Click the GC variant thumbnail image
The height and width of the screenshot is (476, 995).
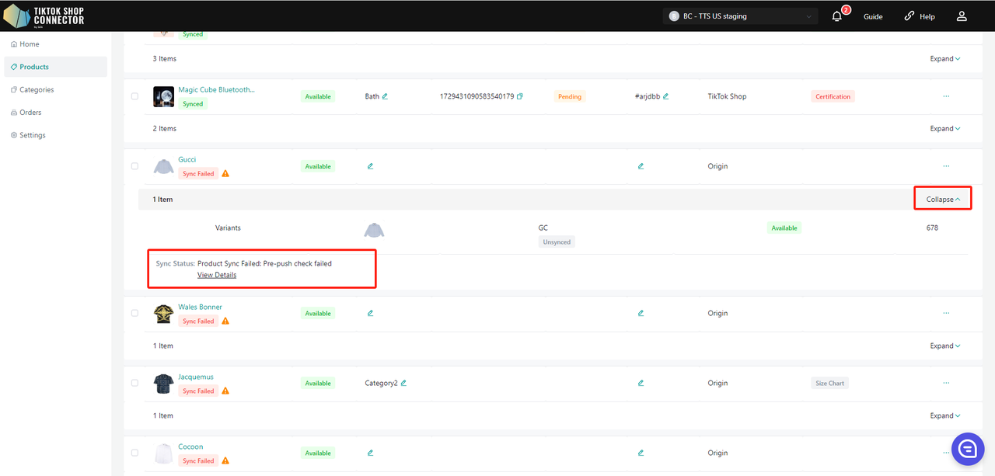click(x=375, y=230)
